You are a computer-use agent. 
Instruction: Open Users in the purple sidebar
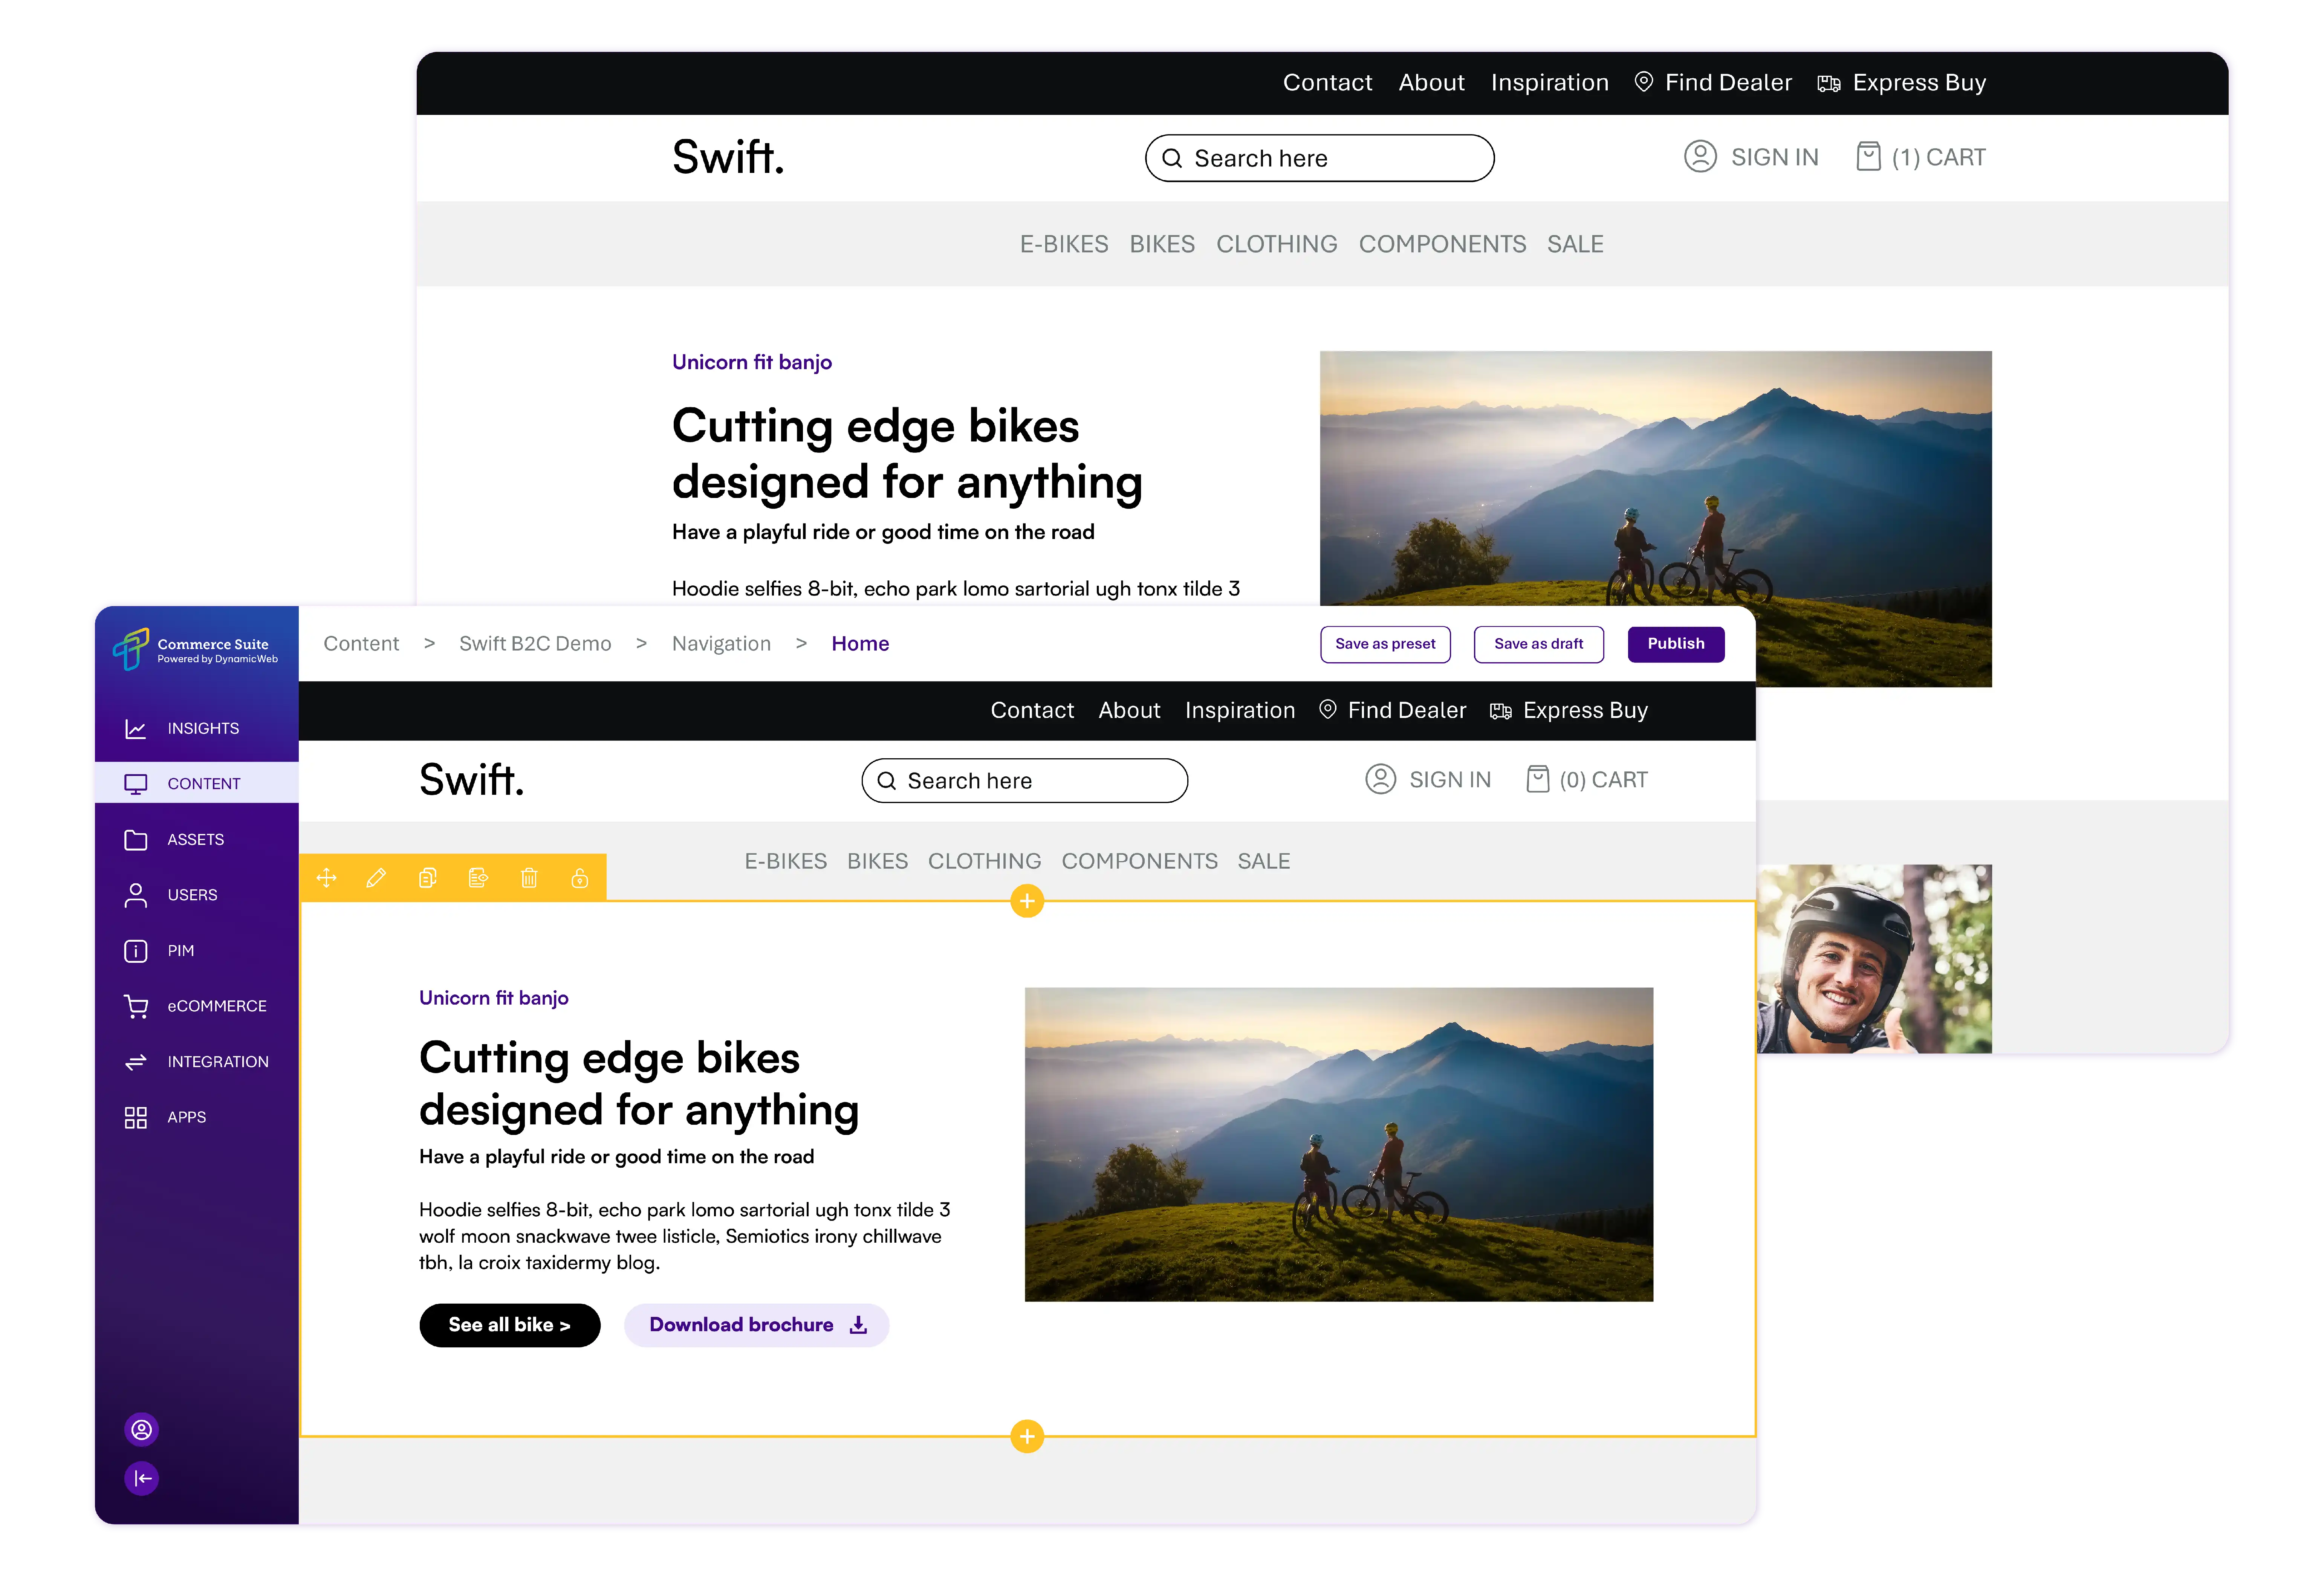pyautogui.click(x=197, y=895)
